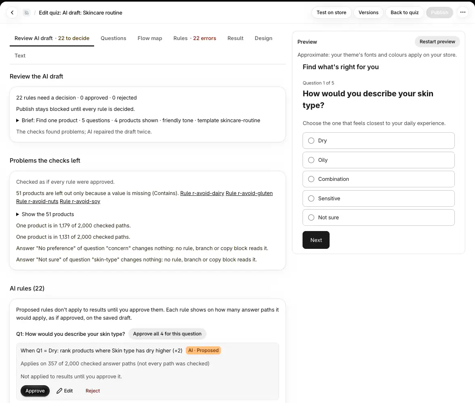This screenshot has height=403, width=475.
Task: Click the back arrow icon
Action: coord(12,13)
